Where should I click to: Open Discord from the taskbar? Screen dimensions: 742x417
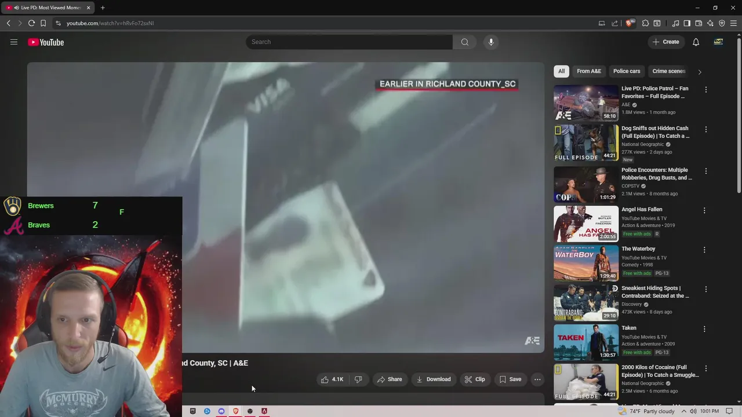coord(221,411)
